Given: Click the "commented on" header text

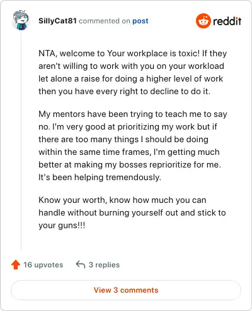Looking at the screenshot, I should (x=105, y=21).
